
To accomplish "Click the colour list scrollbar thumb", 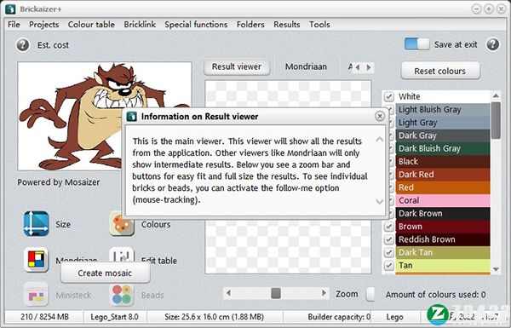I will 496,120.
